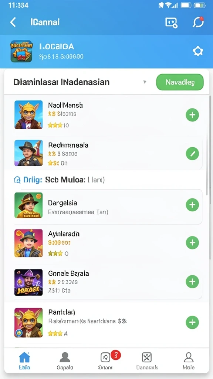Open Orlans tab with red badge
Image resolution: width=213 pixels, height=379 pixels.
pyautogui.click(x=106, y=360)
